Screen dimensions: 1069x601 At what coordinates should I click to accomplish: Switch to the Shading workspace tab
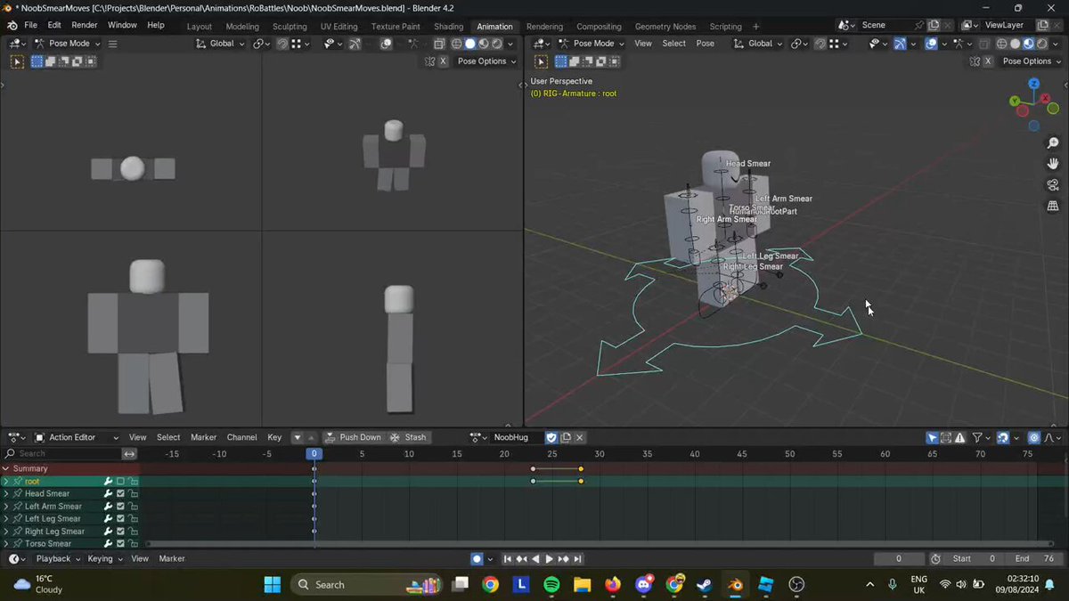[448, 27]
